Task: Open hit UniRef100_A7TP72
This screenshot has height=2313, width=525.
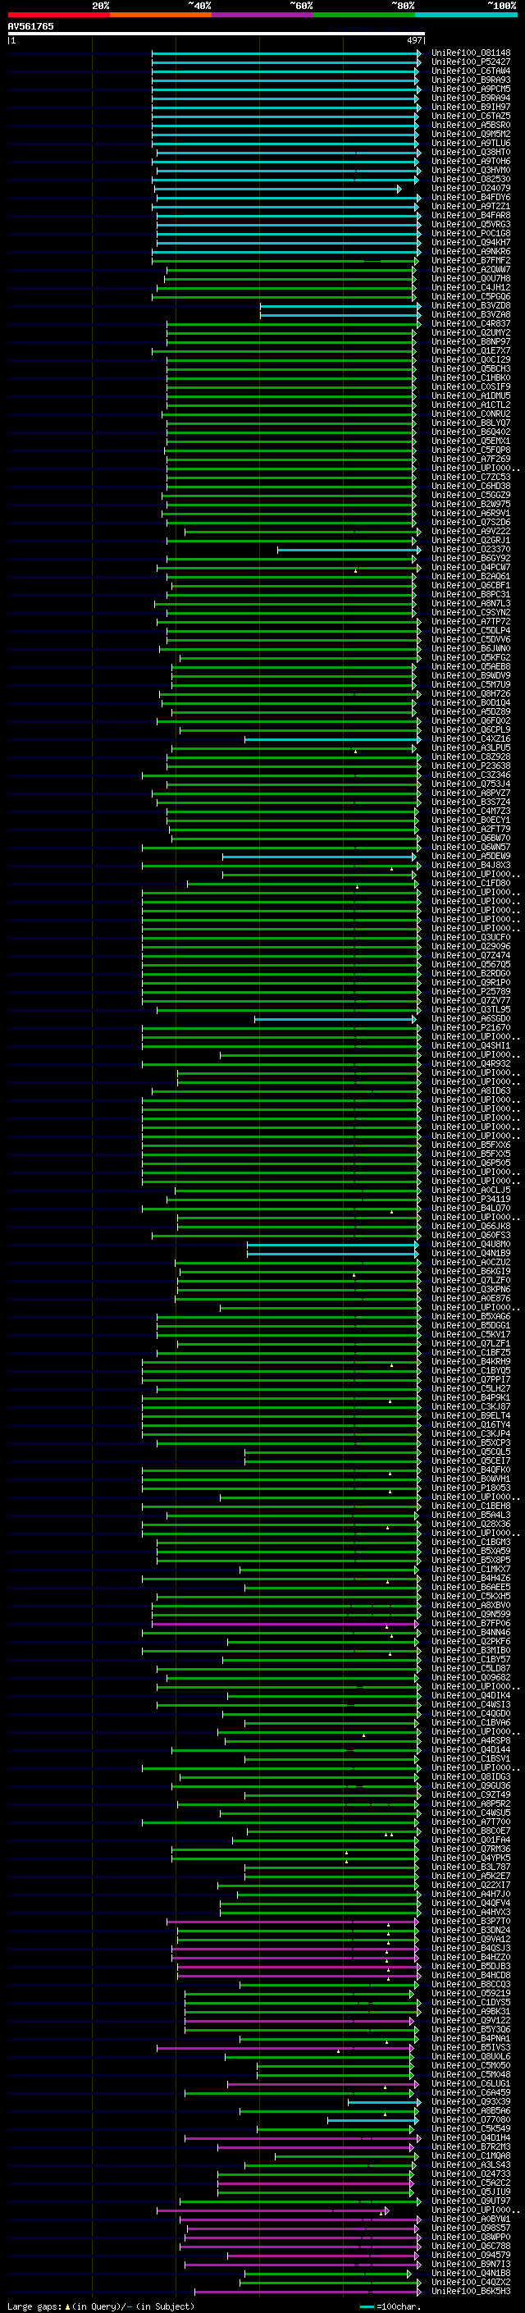Action: (470, 621)
